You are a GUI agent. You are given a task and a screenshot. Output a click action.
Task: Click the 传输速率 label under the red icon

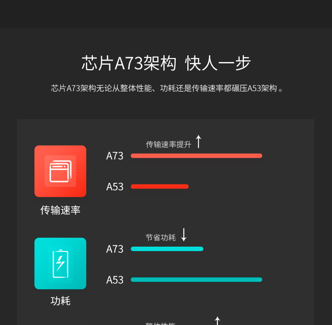click(60, 210)
